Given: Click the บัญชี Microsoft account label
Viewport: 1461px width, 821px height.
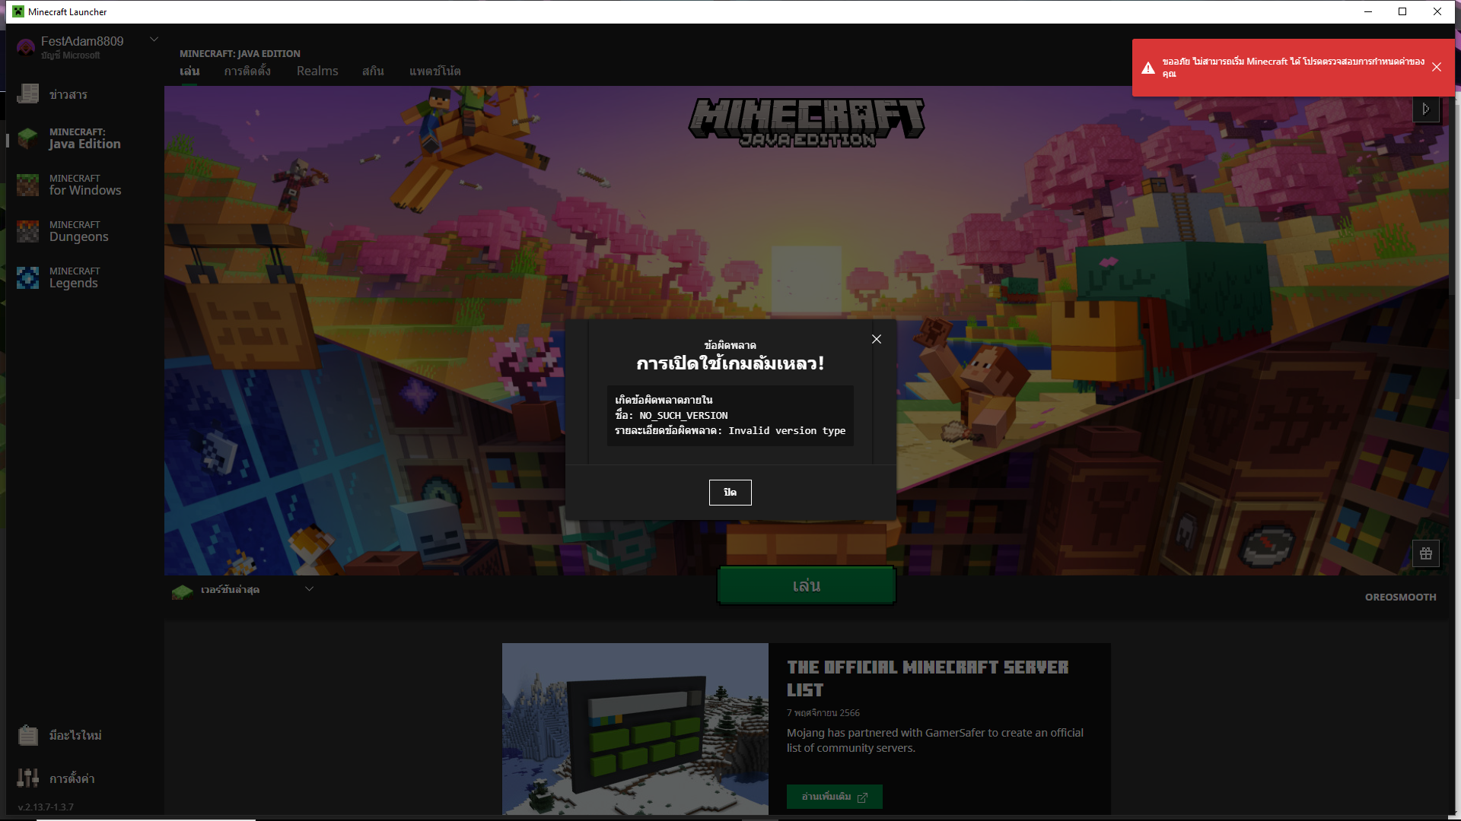Looking at the screenshot, I should [x=71, y=55].
